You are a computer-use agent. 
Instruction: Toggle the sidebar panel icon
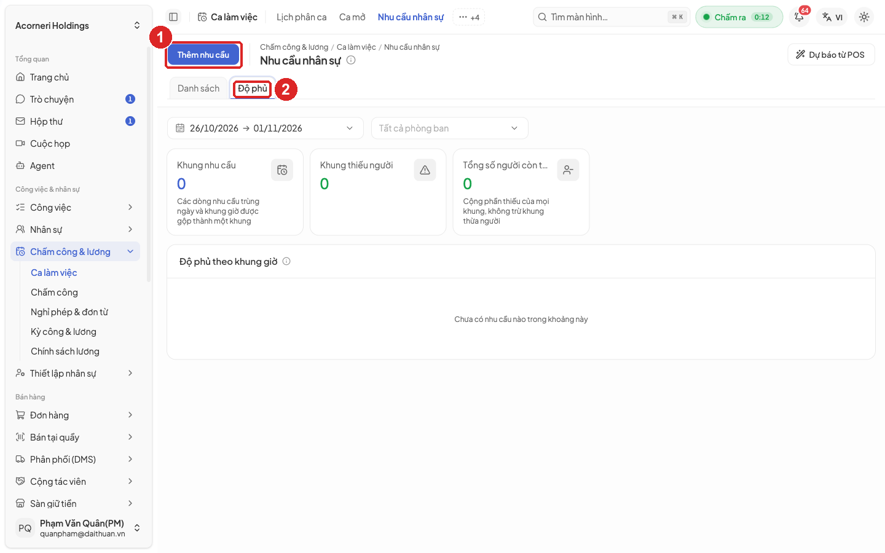point(173,17)
